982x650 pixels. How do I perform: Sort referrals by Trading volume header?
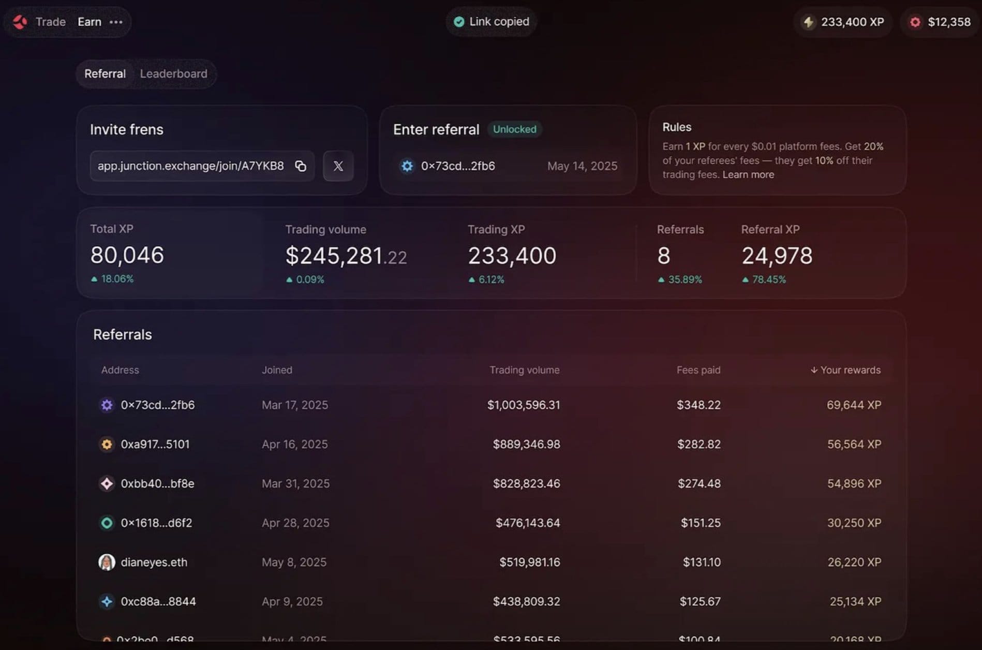(x=524, y=370)
